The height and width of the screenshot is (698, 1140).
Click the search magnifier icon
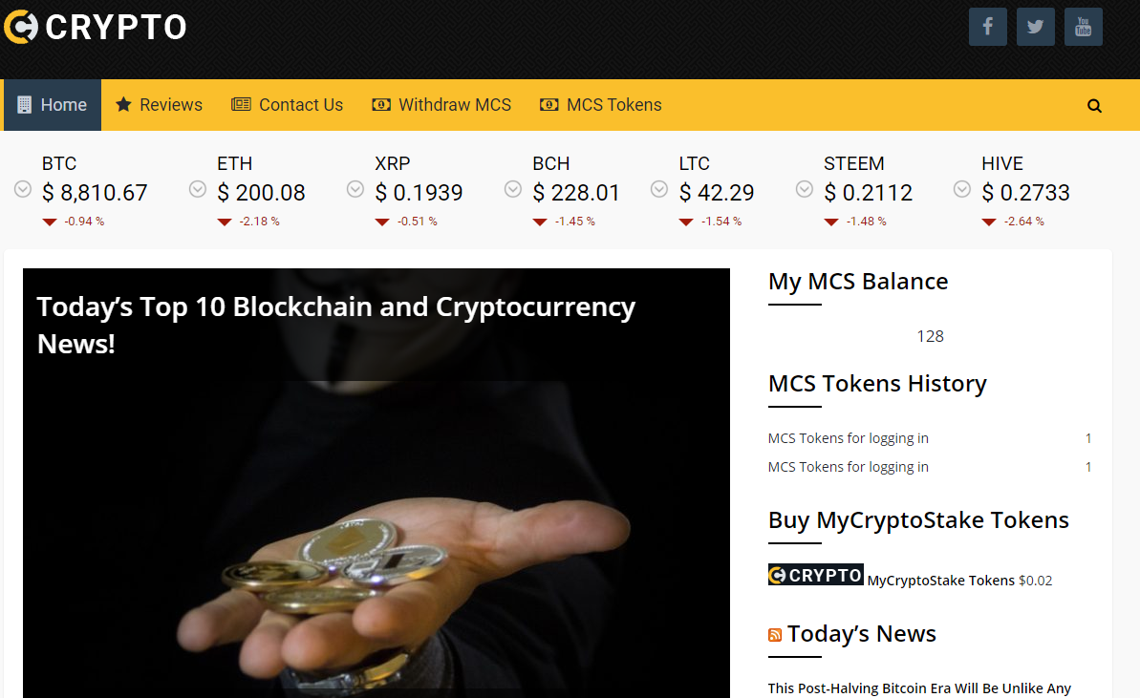(1094, 106)
